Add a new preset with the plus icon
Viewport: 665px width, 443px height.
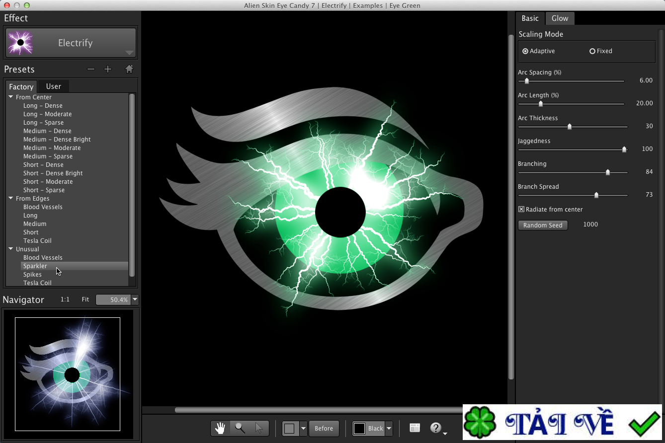pyautogui.click(x=108, y=69)
